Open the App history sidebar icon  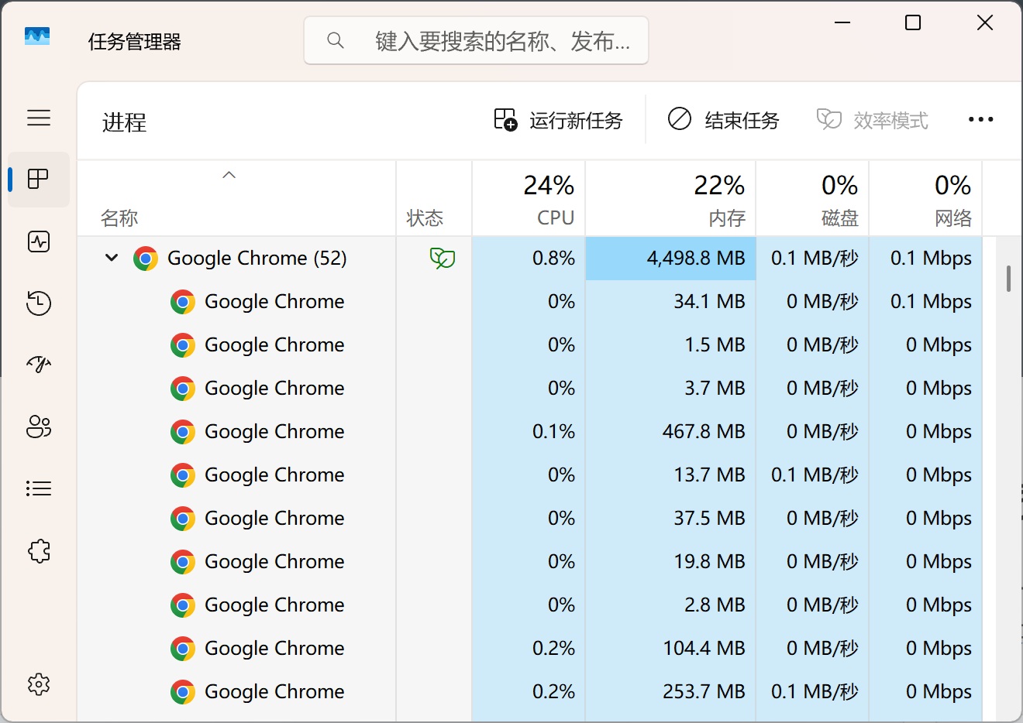pyautogui.click(x=39, y=303)
